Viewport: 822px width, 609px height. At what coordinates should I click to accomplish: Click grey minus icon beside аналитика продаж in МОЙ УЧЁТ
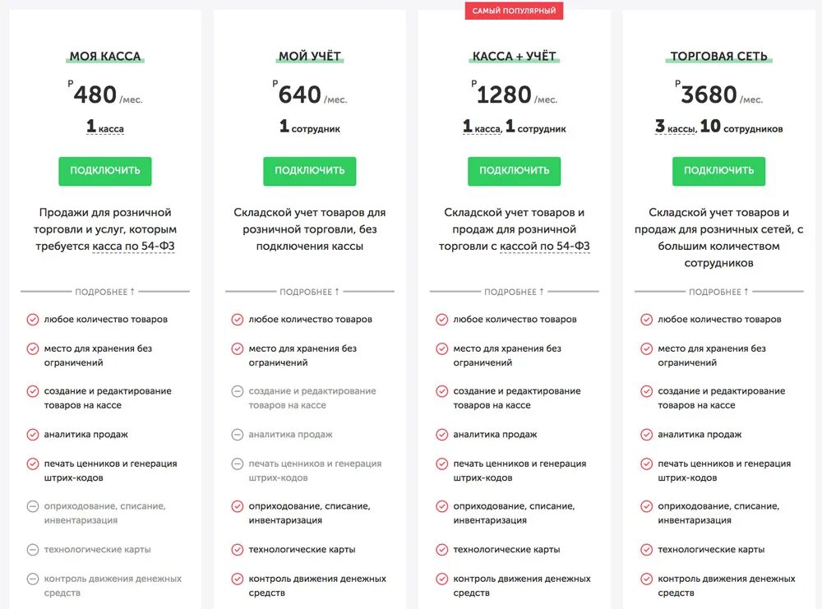pos(237,435)
